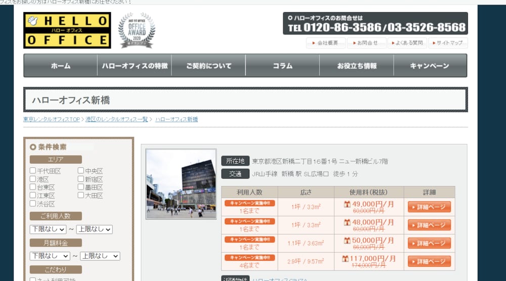The height and width of the screenshot is (281, 506).
Task: Open the キャンペーン navigation item
Action: tap(430, 66)
